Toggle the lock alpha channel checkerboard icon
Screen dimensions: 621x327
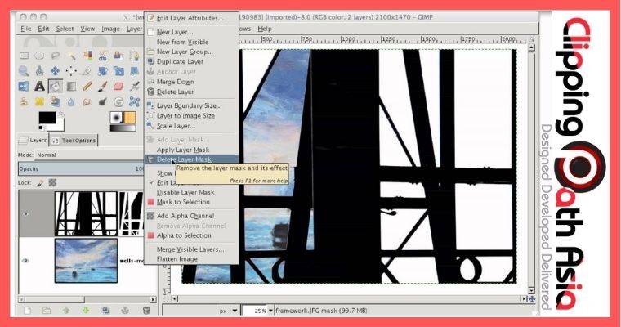pyautogui.click(x=52, y=183)
